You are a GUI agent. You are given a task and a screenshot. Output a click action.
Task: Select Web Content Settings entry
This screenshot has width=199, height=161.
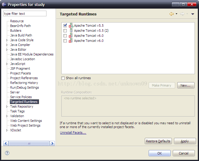tap(26, 121)
